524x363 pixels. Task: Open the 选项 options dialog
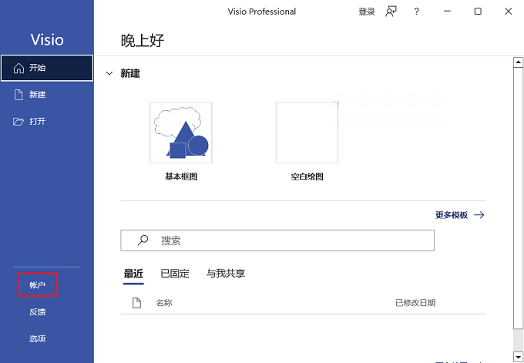coord(37,338)
